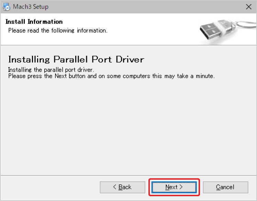This screenshot has height=201, width=257.
Task: Click the 'Installing the parallel port driver.' sentence
Action: pyautogui.click(x=51, y=70)
